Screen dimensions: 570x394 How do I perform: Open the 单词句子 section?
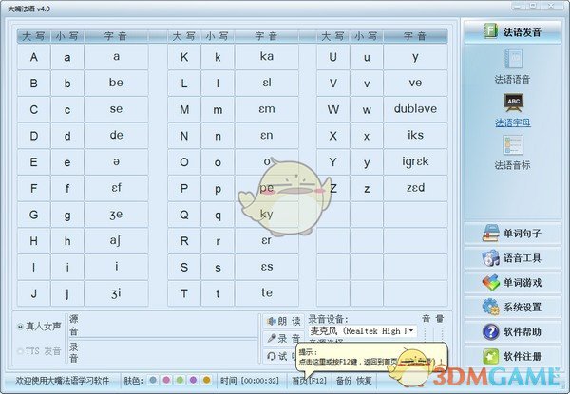[513, 234]
